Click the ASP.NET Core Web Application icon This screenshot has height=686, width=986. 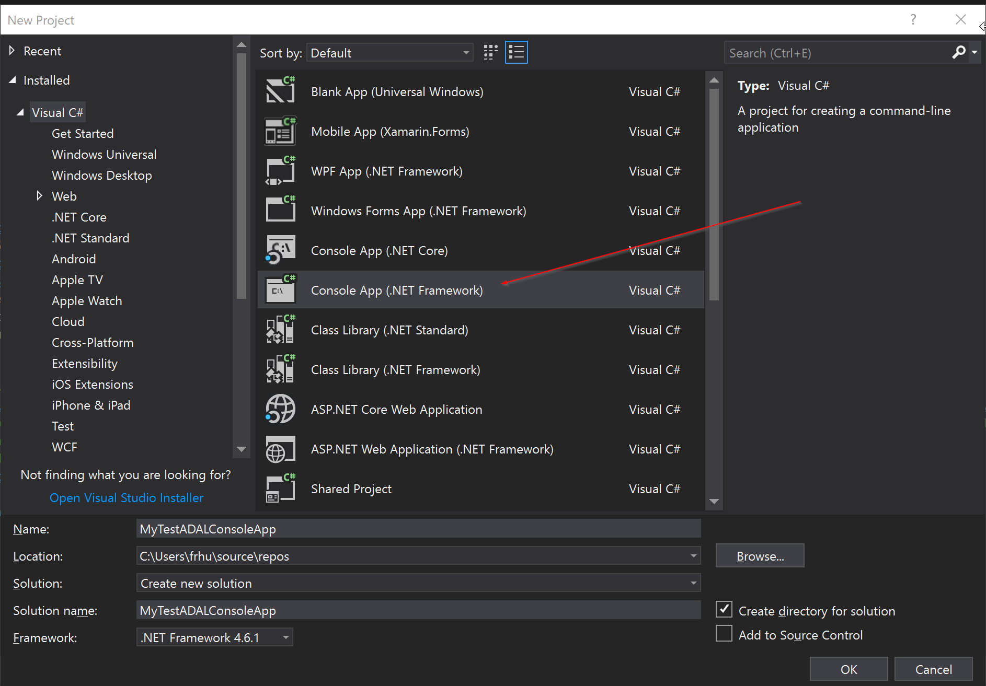pos(281,409)
